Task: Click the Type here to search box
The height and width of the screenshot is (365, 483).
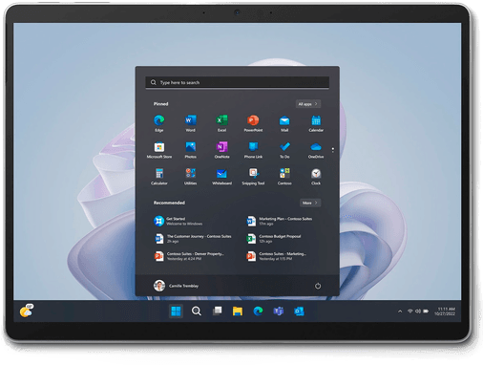Action: pyautogui.click(x=238, y=82)
